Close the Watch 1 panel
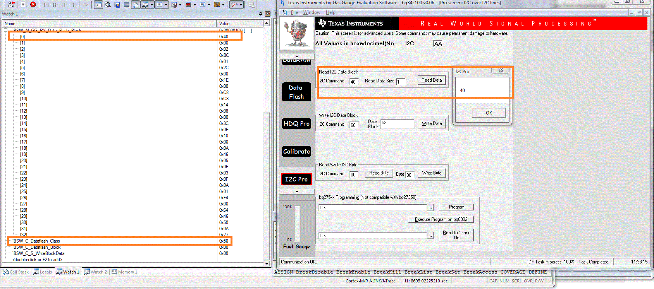 (x=267, y=14)
